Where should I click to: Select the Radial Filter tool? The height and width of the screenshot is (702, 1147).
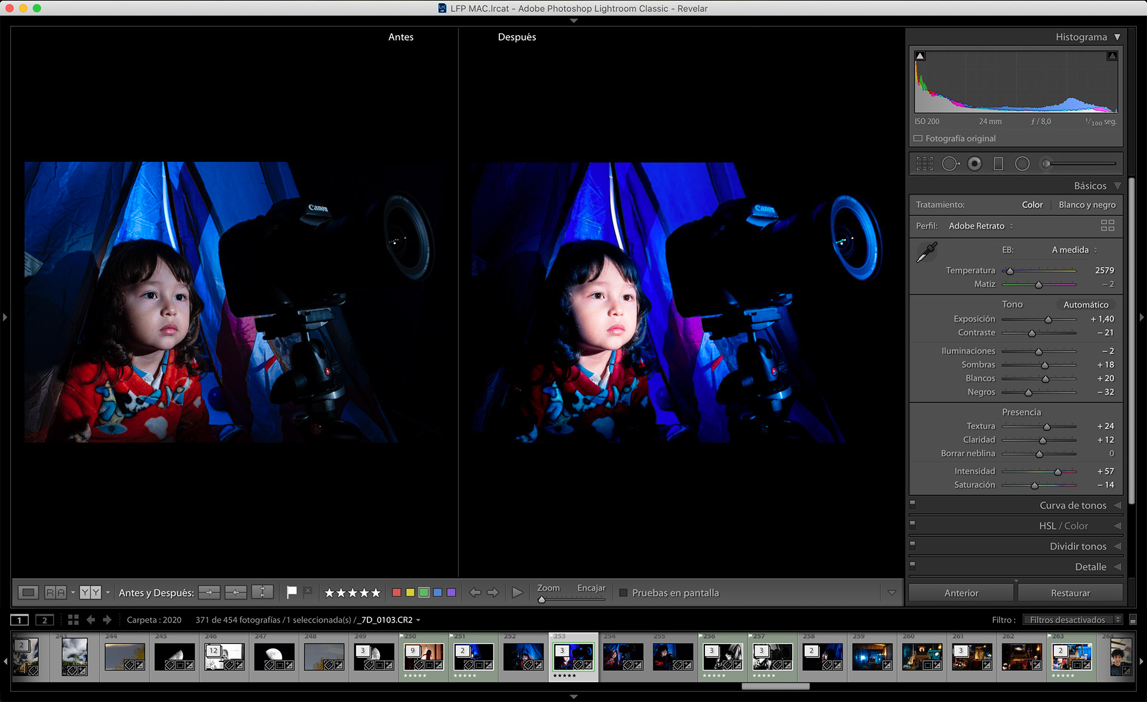(1022, 163)
